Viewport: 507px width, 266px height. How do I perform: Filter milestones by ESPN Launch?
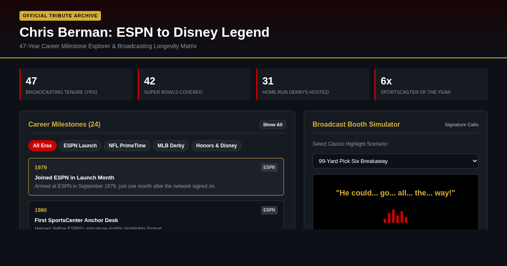(x=80, y=146)
